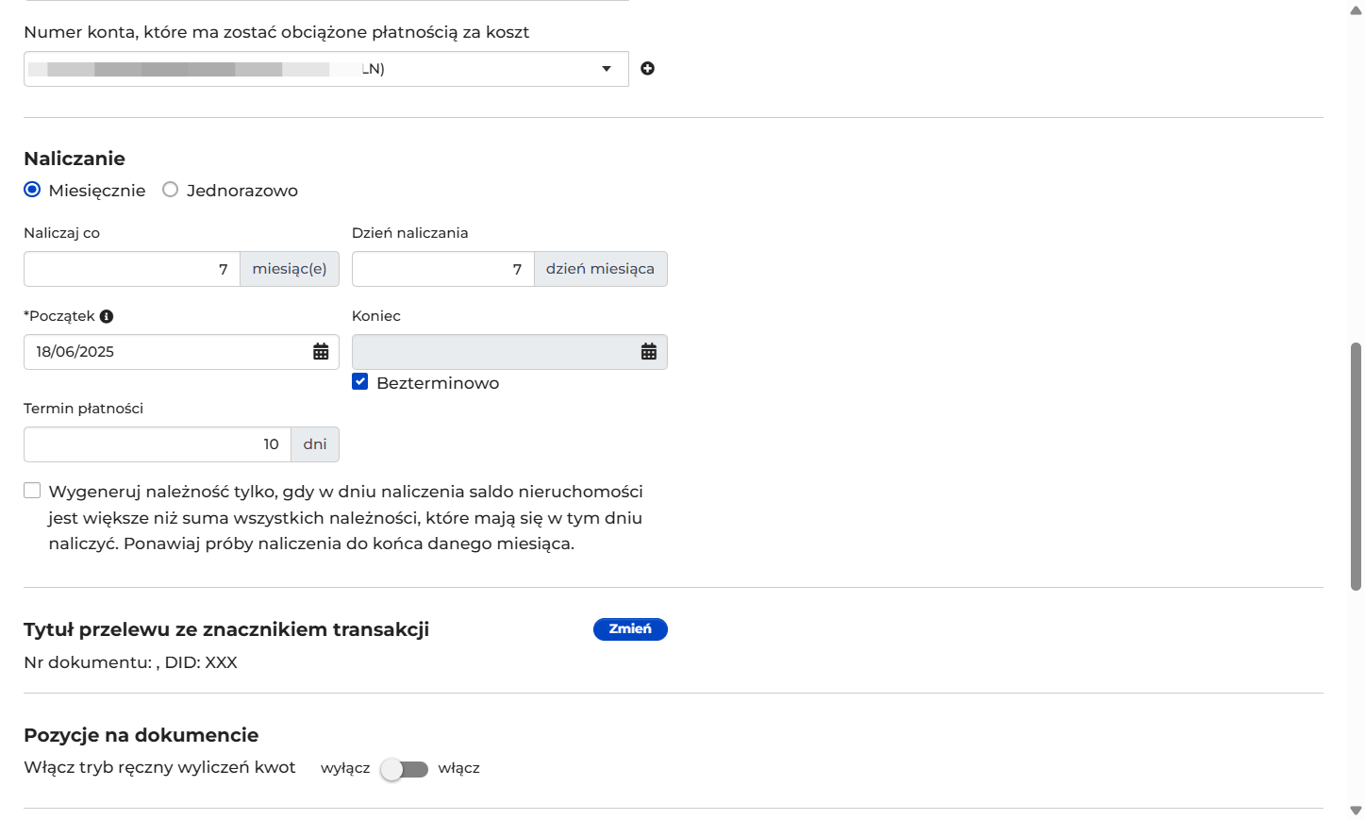This screenshot has height=820, width=1365.
Task: Show info tooltip next to Początek
Action: (107, 316)
